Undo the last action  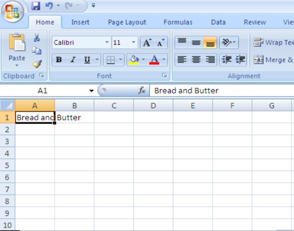tap(49, 6)
